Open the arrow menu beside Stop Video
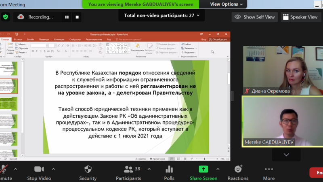The width and height of the screenshot is (323, 182). click(x=53, y=169)
